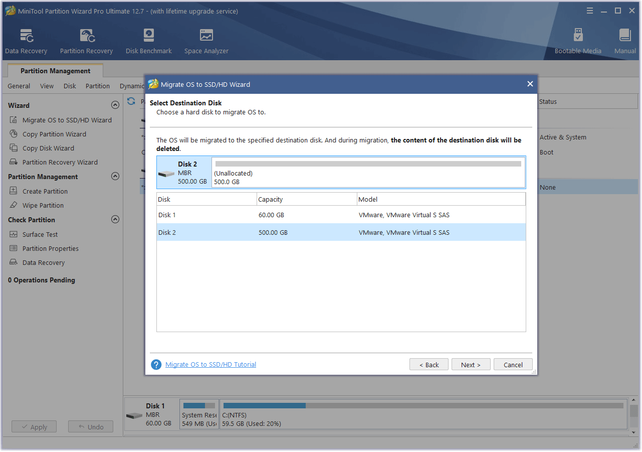Open the Data Recovery tool icon
Viewport: 642px width, 452px height.
(x=26, y=36)
